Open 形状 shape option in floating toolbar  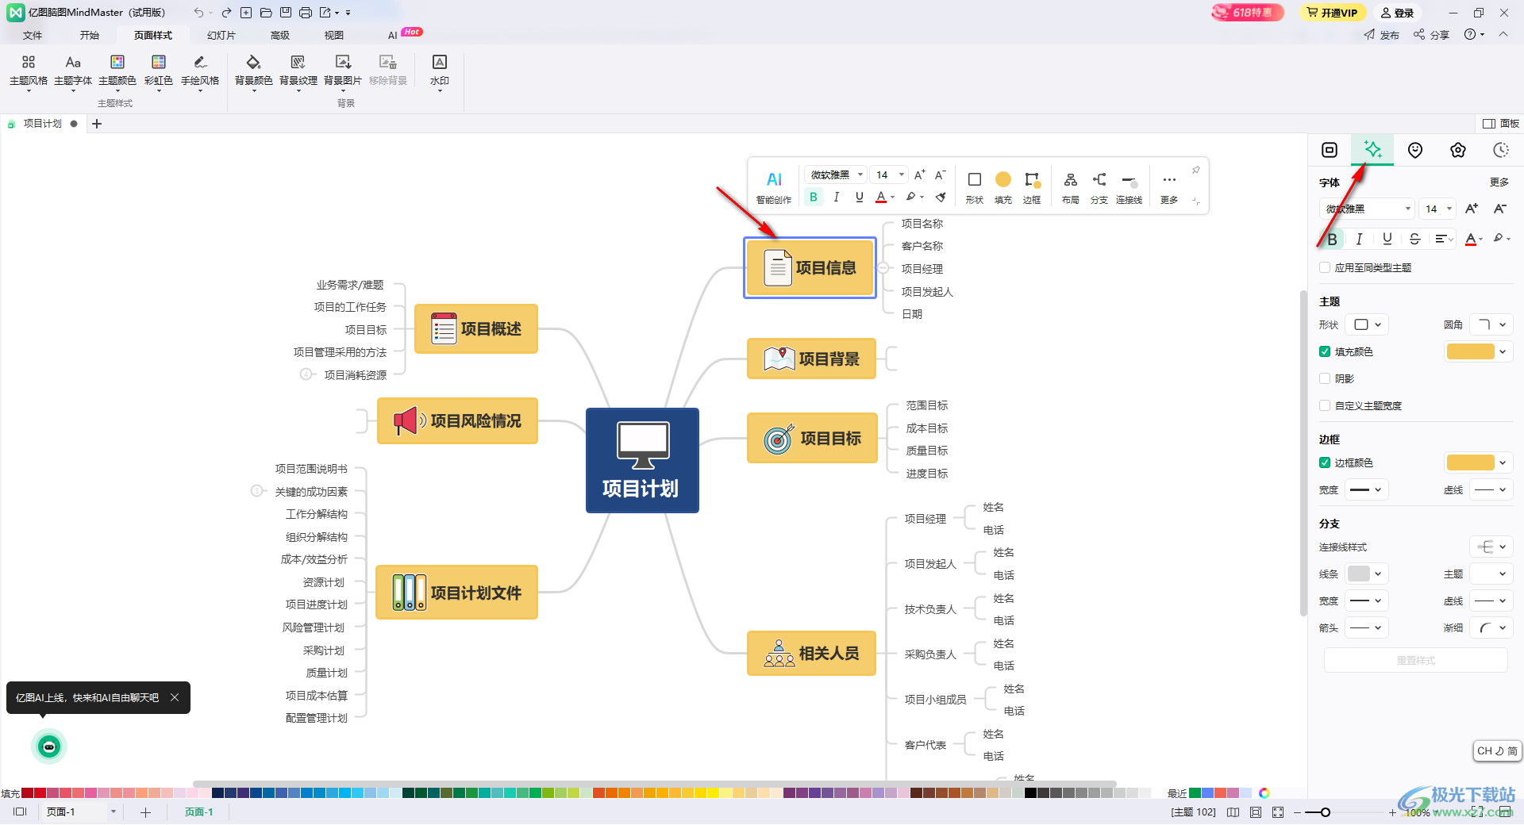(x=975, y=187)
